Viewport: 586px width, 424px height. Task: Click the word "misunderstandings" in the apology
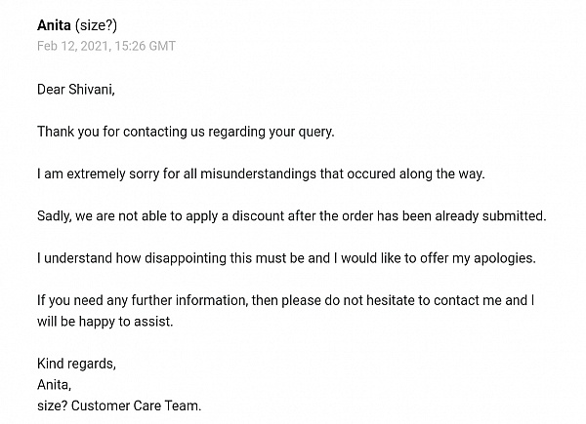click(258, 173)
